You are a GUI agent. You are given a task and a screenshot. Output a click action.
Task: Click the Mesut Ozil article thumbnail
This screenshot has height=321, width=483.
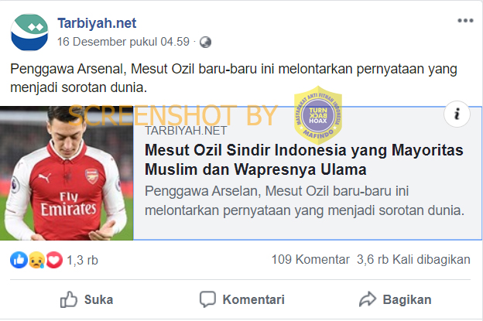67,173
